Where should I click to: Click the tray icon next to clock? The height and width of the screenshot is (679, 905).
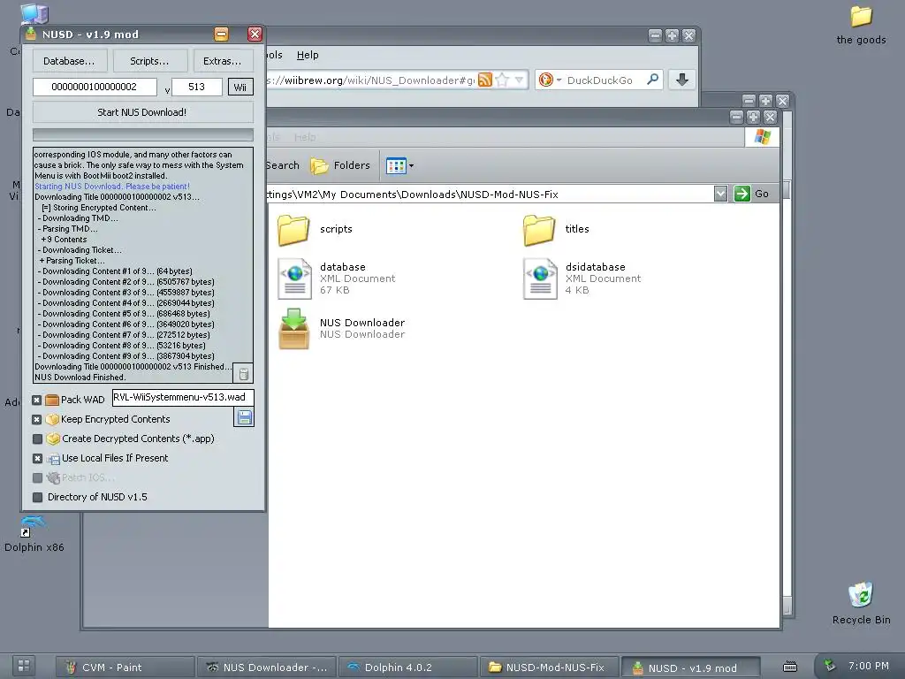point(830,666)
